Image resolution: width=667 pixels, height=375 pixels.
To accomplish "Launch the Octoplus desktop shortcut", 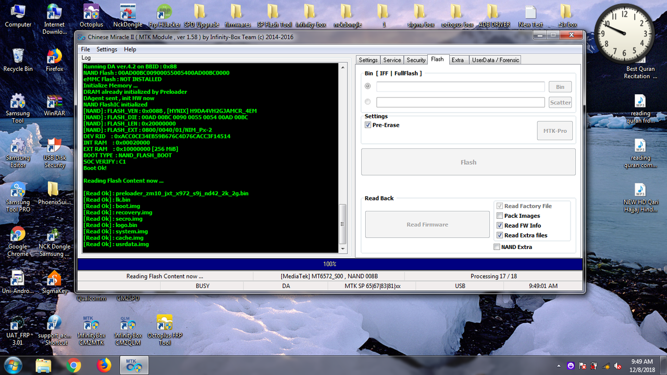I will (x=91, y=16).
